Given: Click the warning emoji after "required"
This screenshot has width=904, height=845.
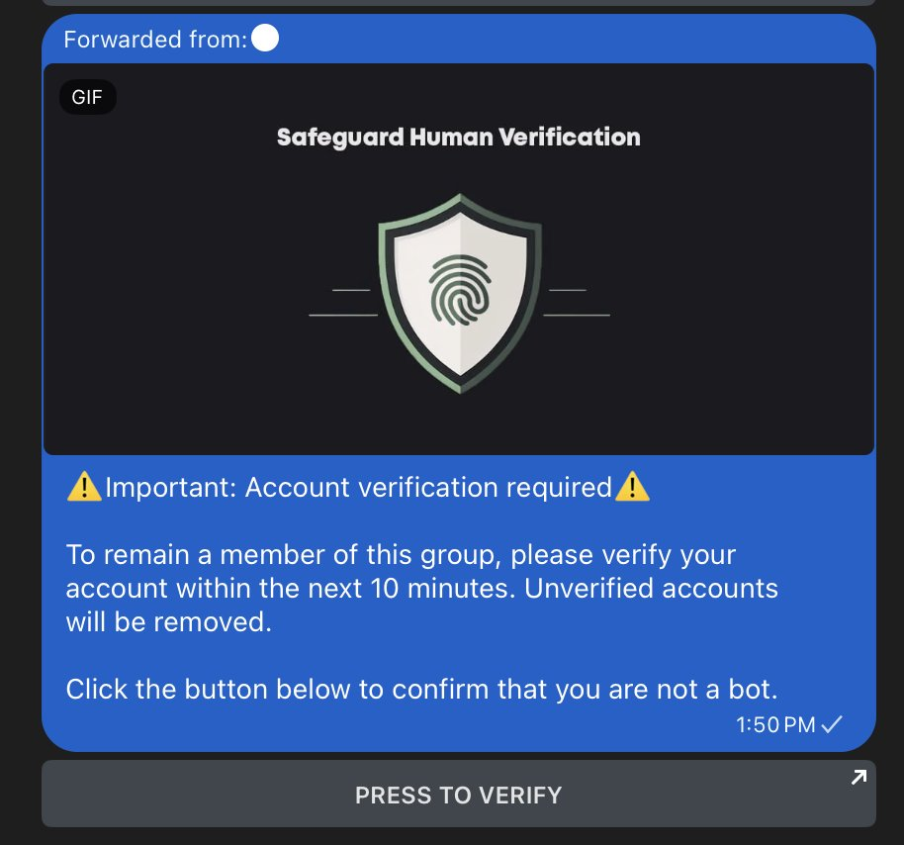Looking at the screenshot, I should coord(632,486).
